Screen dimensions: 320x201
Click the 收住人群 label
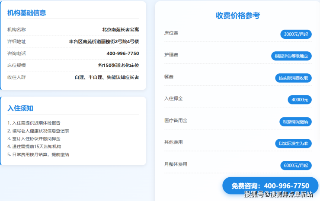[16, 77]
